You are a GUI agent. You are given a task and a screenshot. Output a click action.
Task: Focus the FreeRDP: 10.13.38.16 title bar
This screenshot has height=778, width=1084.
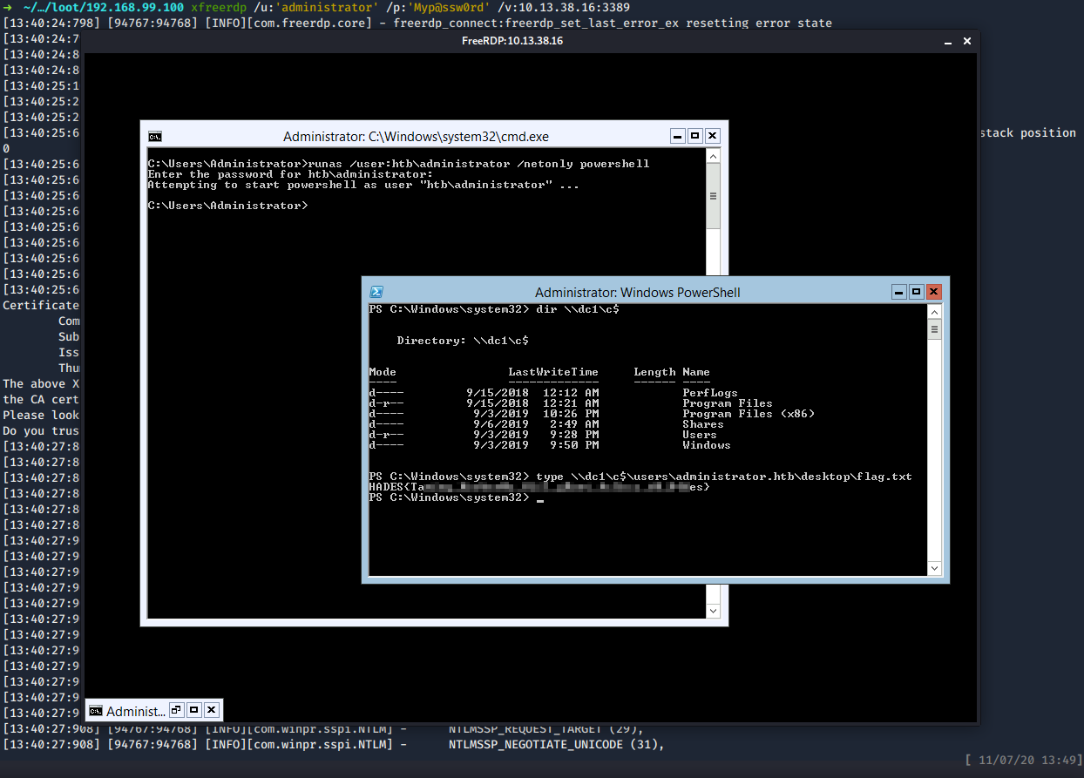pos(512,41)
